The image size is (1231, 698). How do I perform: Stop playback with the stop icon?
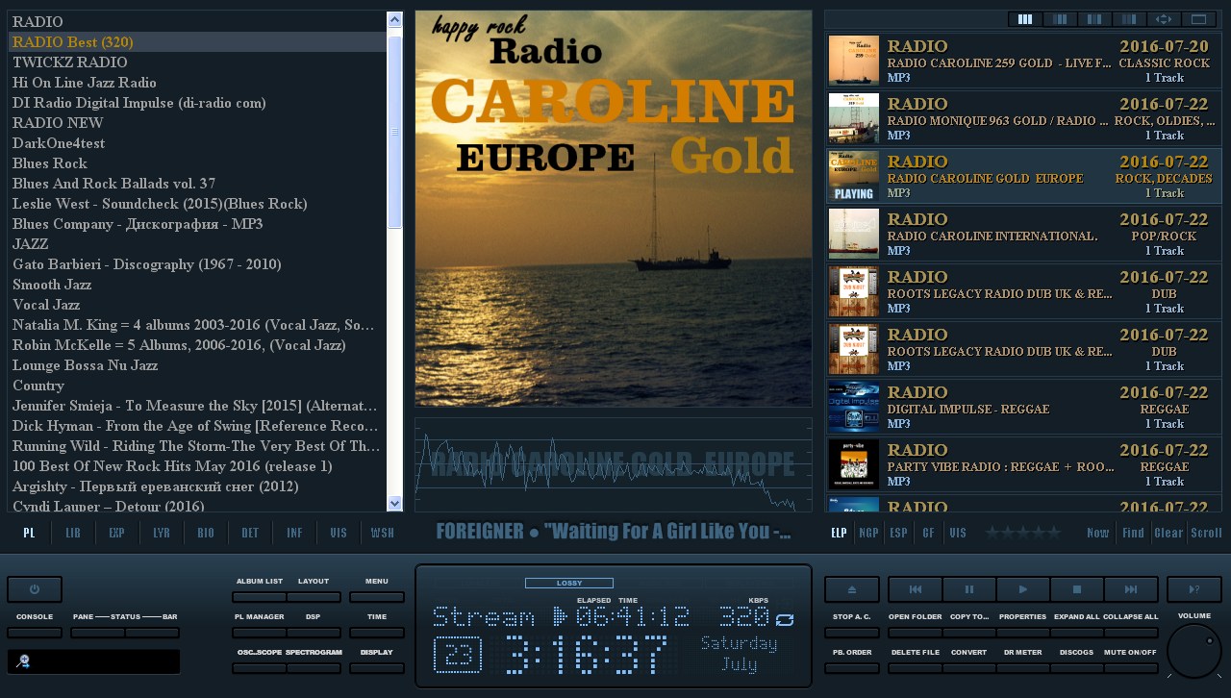[1076, 589]
